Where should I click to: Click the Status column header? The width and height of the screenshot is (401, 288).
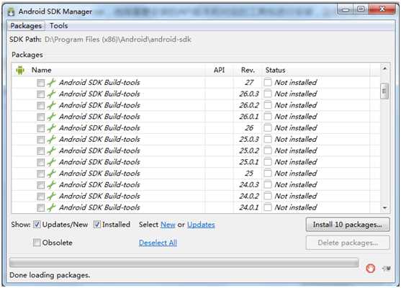click(x=276, y=70)
